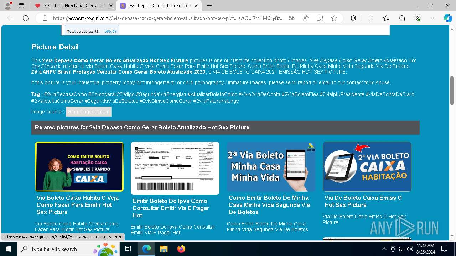Image resolution: width=456 pixels, height=256 pixels.
Task: Open the #SegundaViaDeBoletos tag
Action: 111,101
